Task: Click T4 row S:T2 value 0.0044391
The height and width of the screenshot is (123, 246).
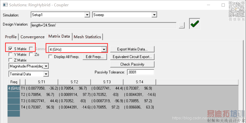Action: tap(69, 107)
